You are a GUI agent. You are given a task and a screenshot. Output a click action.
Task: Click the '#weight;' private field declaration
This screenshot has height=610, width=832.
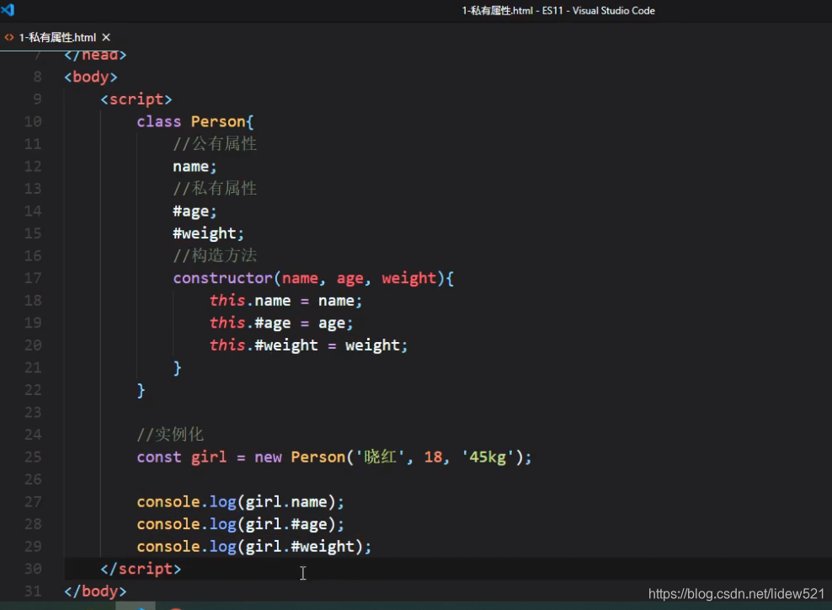[208, 233]
